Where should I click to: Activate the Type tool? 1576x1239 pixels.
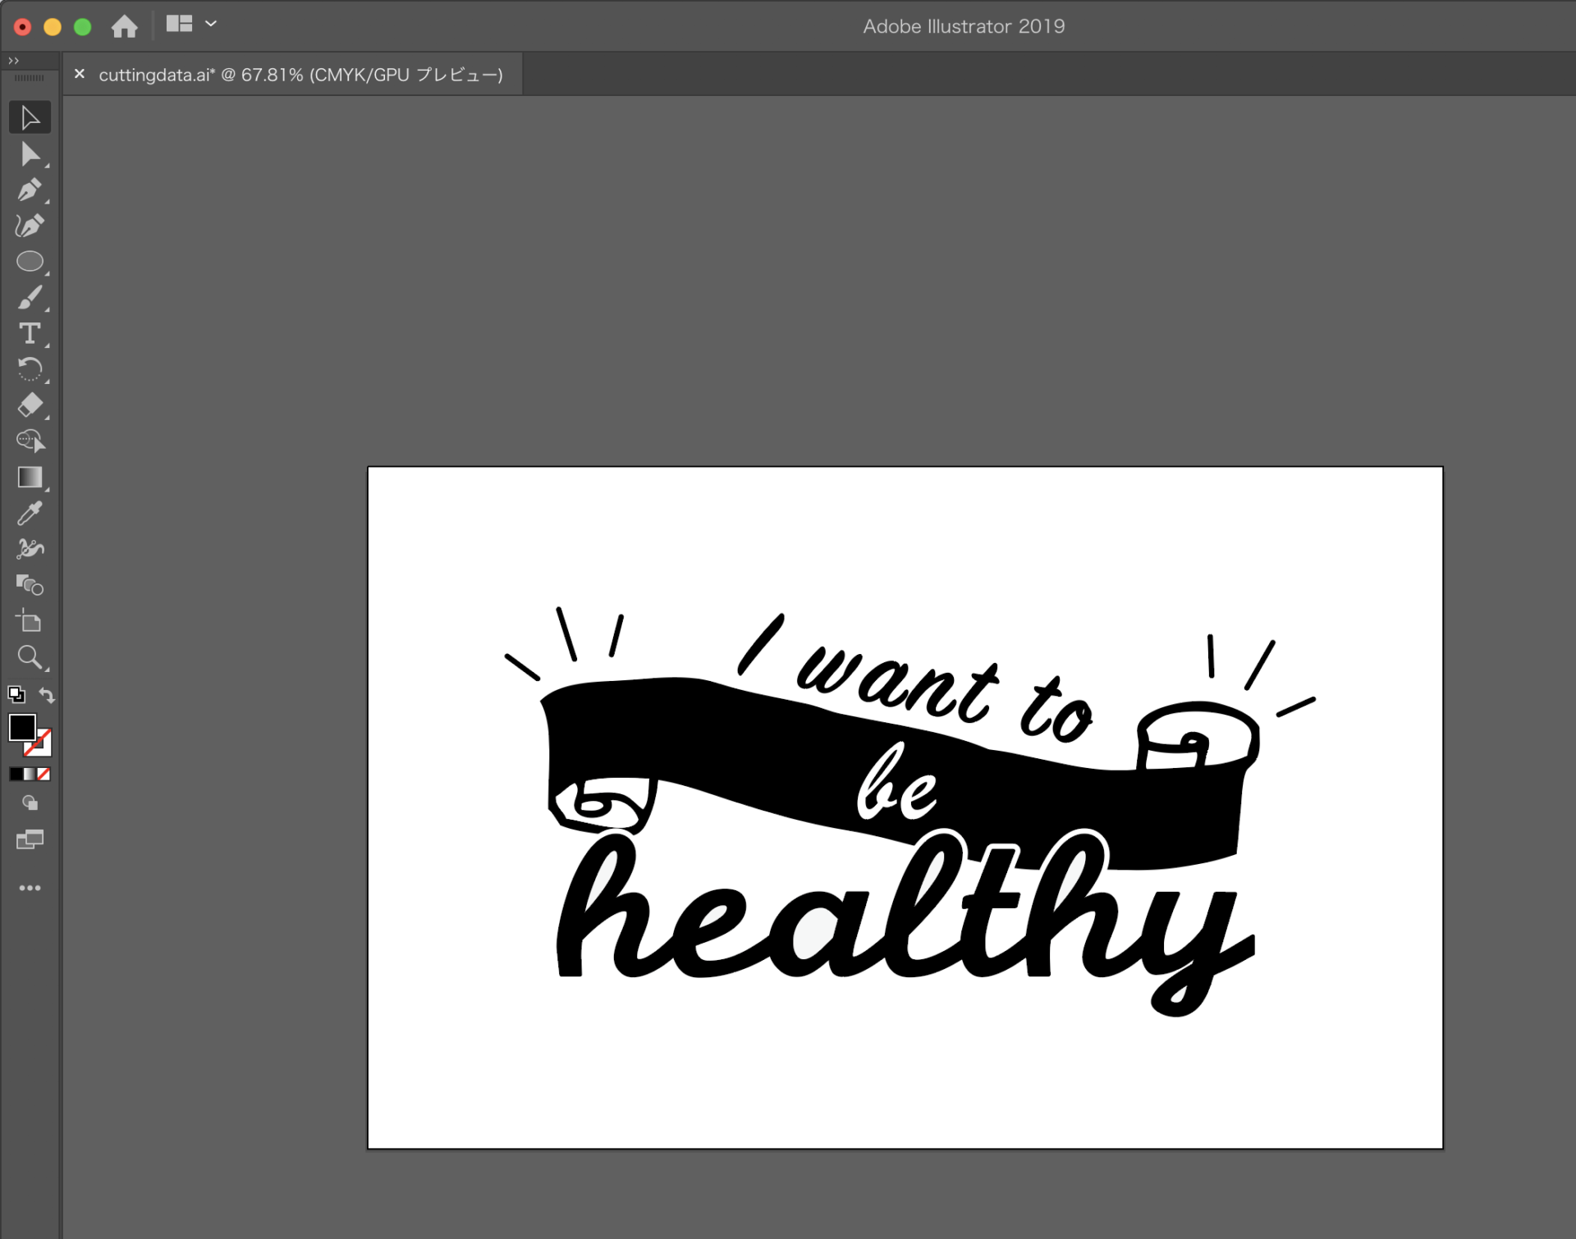30,333
